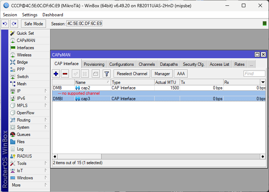Image resolution: width=269 pixels, height=192 pixels.
Task: Click the green session status indicator
Action: click(265, 24)
